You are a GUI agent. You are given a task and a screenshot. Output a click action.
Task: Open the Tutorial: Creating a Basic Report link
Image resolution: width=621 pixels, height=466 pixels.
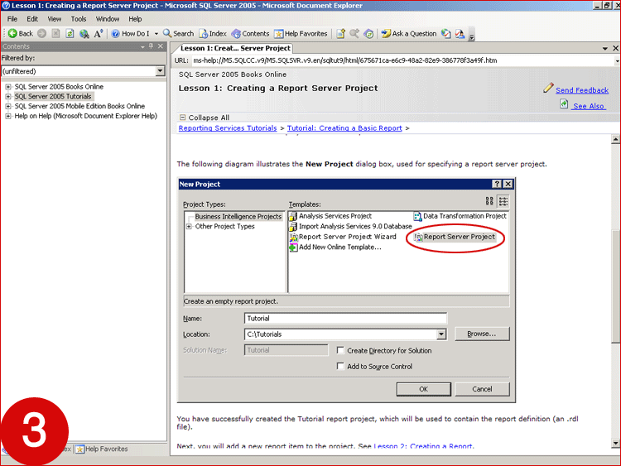pos(344,128)
